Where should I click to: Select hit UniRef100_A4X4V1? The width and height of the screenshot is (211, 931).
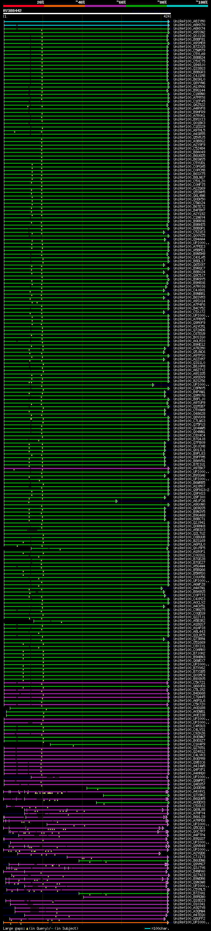[x=189, y=791]
